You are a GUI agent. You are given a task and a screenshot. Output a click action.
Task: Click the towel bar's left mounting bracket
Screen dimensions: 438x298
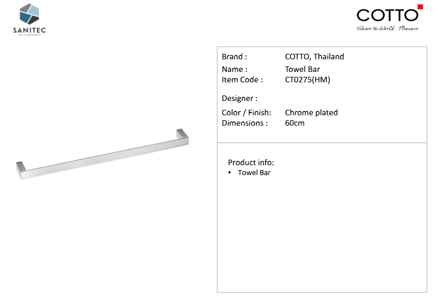22,169
